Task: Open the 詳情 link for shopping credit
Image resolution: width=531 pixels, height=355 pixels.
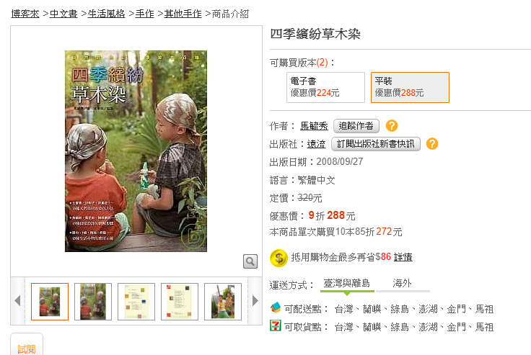Action: pyautogui.click(x=403, y=257)
